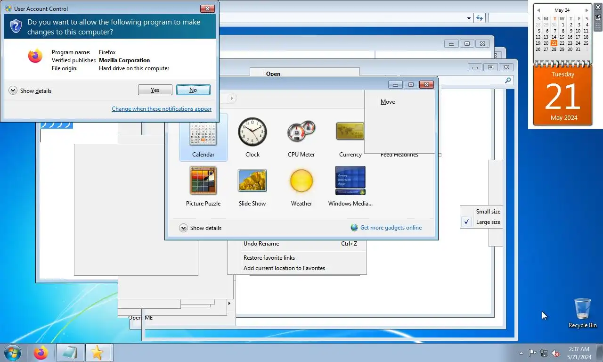
Task: Go to next month in calendar gadget
Action: (x=587, y=10)
